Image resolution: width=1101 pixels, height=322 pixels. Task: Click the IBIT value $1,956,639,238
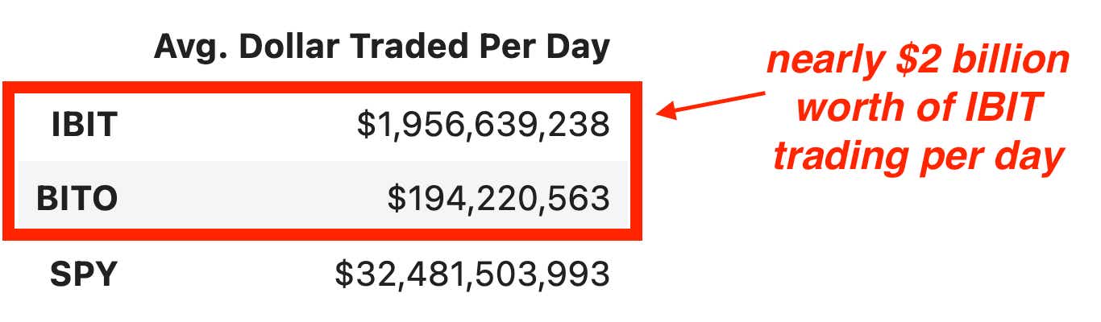(x=483, y=126)
